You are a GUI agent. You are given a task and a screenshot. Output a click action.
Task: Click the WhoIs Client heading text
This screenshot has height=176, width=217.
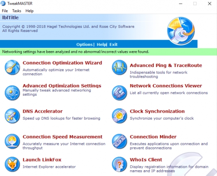pyautogui.click(x=146, y=160)
